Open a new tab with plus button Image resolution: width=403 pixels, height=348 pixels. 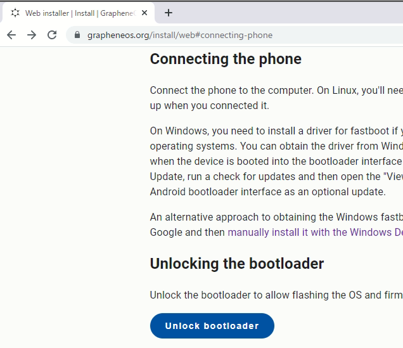pos(168,13)
